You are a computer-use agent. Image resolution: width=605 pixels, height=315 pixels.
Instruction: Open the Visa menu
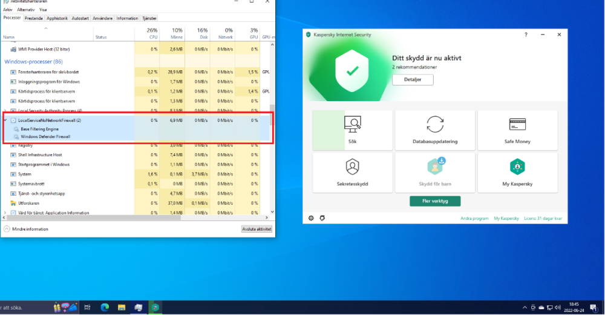(43, 10)
